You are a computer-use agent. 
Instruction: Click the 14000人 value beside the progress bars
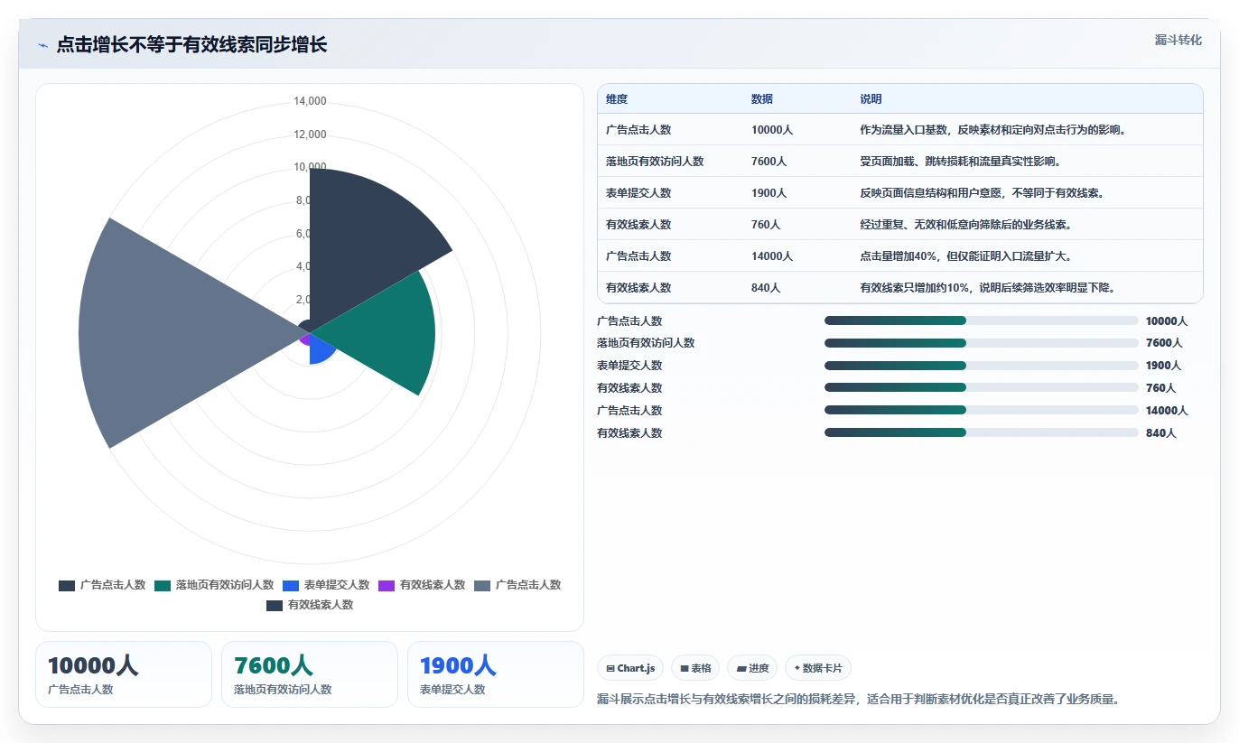pos(1167,411)
